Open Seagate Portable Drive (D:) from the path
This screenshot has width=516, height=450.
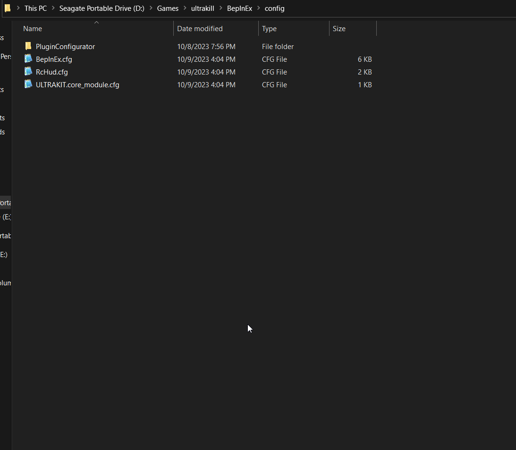[x=102, y=8]
